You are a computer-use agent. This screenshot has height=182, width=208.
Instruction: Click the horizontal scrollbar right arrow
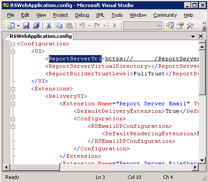[x=195, y=167]
